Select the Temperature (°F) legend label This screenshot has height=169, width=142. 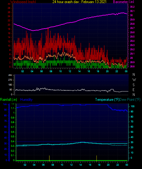(107, 100)
